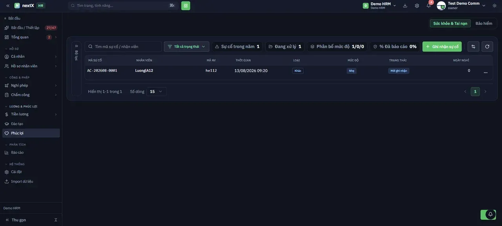502x226 pixels.
Task: Select page 1 in pagination
Action: point(475,91)
